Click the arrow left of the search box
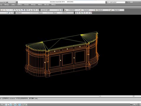 coord(106,2)
